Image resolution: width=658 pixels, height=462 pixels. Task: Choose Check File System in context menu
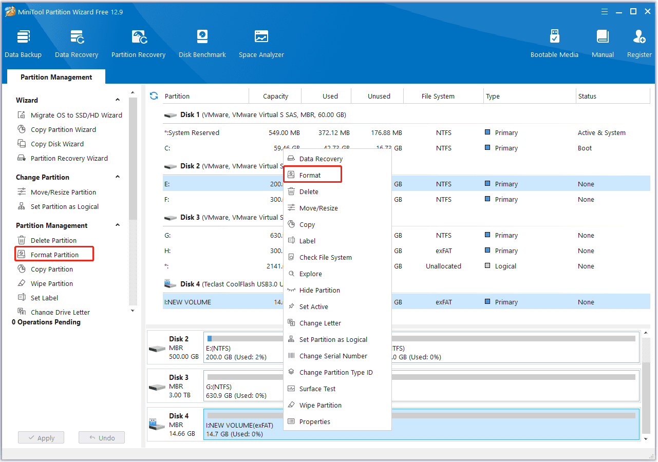[337, 257]
